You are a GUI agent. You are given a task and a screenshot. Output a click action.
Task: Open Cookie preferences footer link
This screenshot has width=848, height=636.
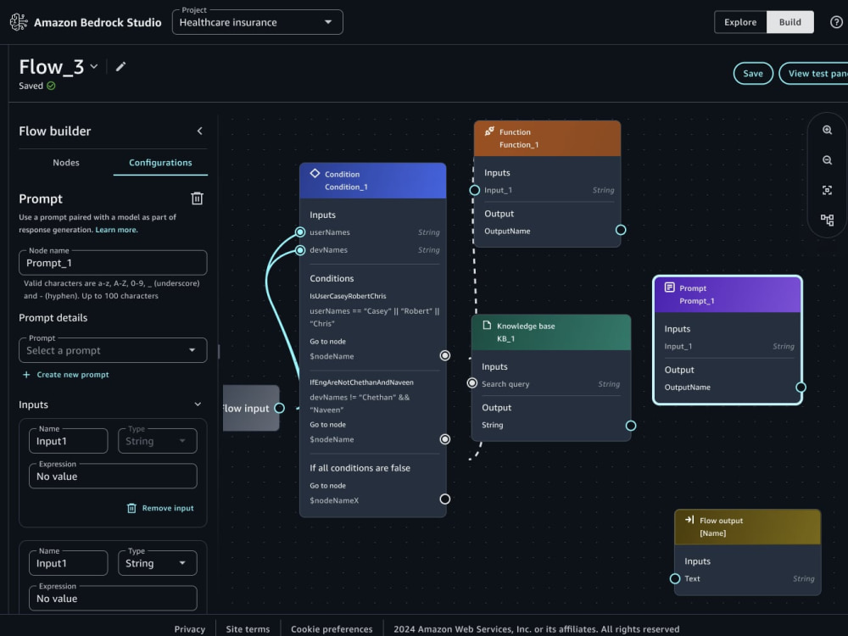(332, 629)
